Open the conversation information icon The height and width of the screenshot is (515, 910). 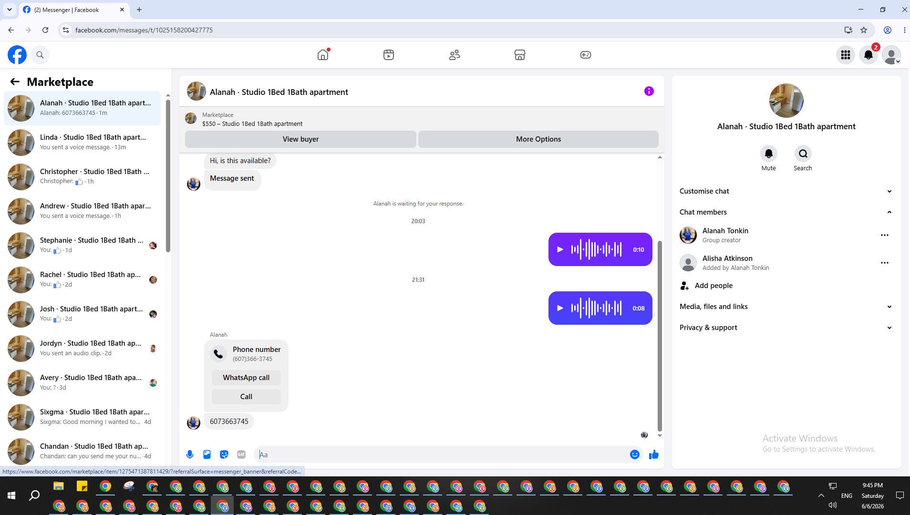(649, 91)
